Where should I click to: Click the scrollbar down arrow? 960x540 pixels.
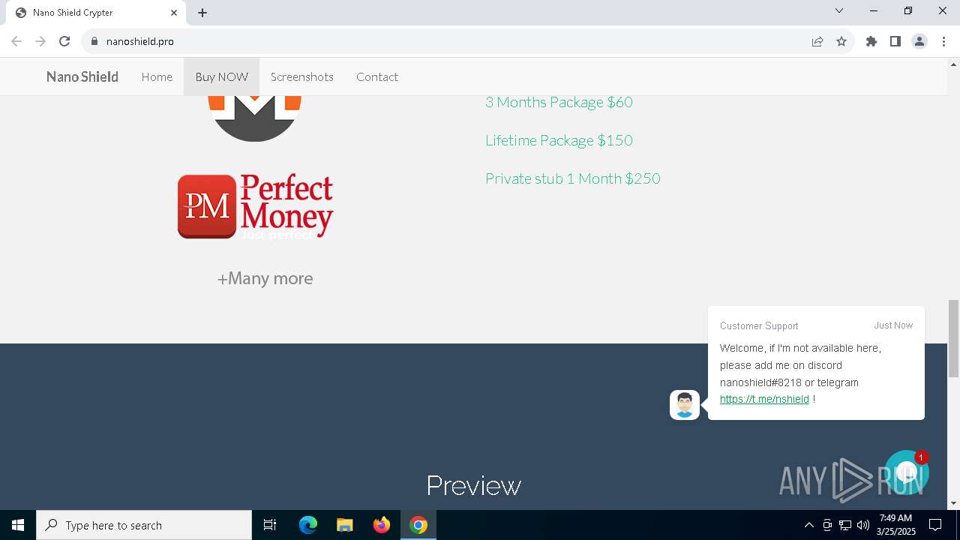pos(953,503)
